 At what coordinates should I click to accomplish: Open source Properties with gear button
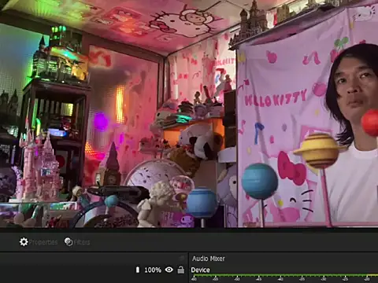(x=39, y=242)
